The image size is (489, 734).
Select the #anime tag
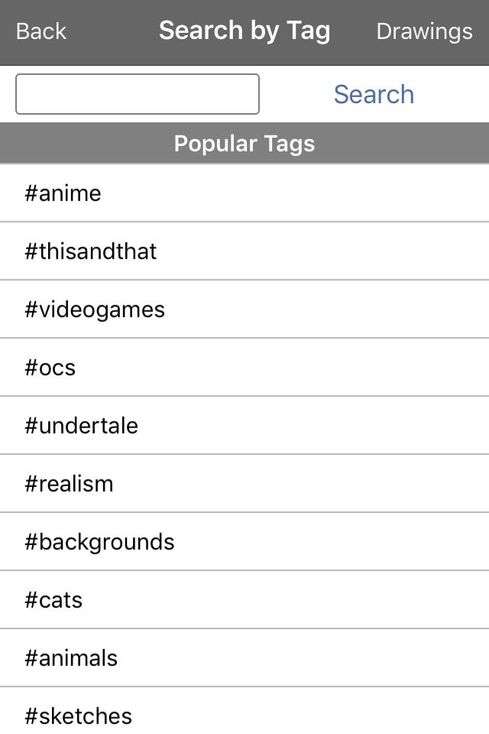click(63, 193)
